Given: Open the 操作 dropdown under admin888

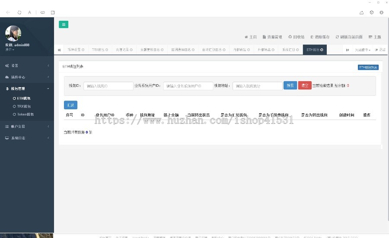Looking at the screenshot, I should click(10, 50).
